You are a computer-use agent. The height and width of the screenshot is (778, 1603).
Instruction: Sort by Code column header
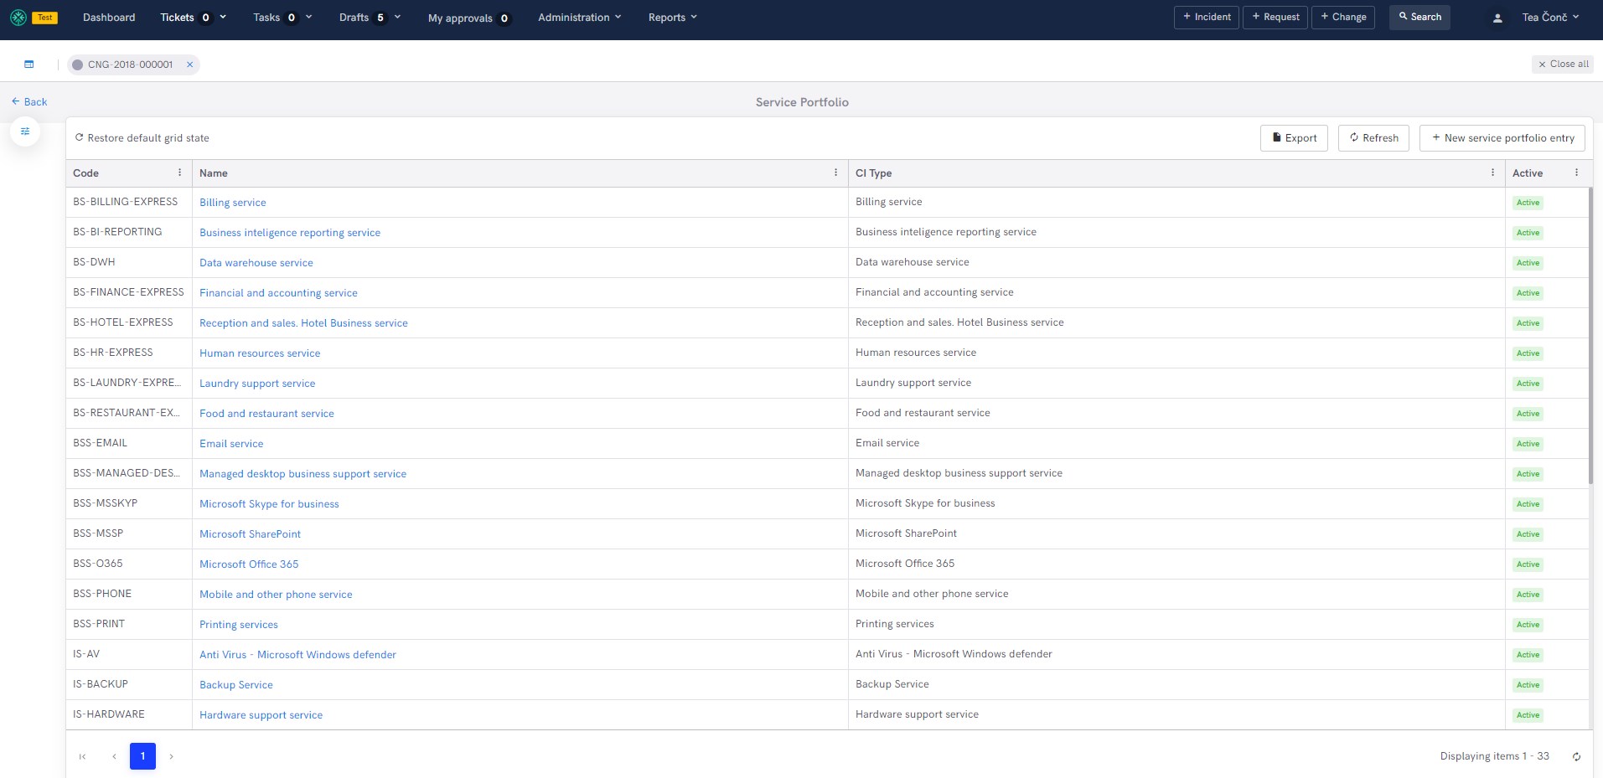pos(85,173)
